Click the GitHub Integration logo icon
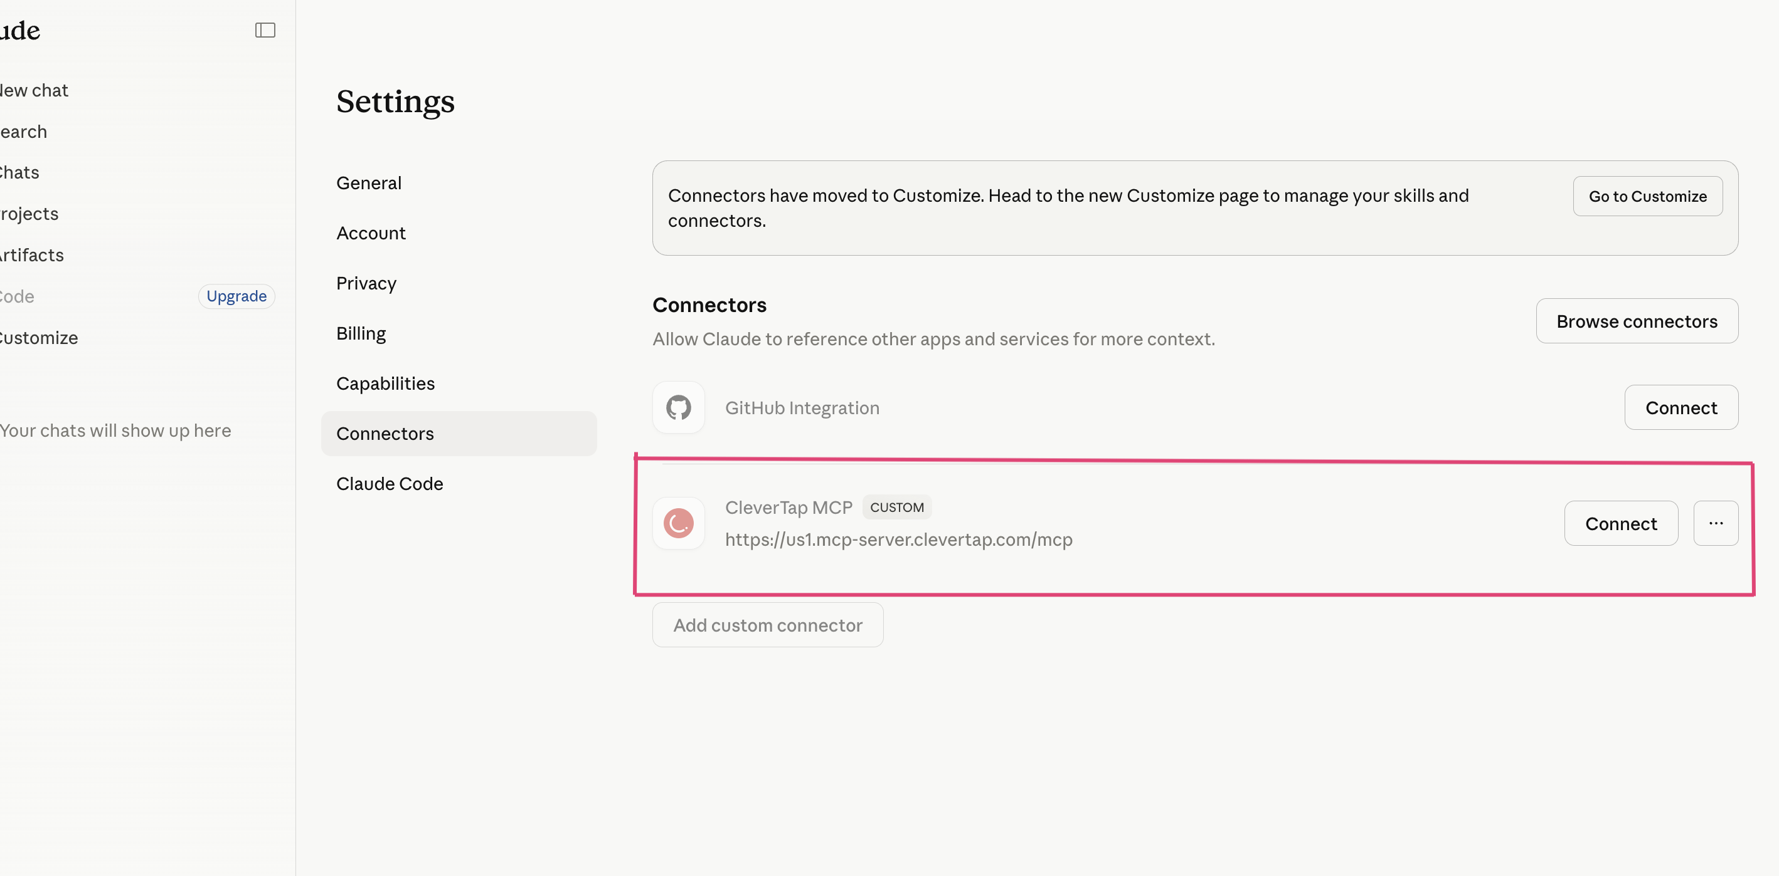The width and height of the screenshot is (1779, 876). point(678,408)
